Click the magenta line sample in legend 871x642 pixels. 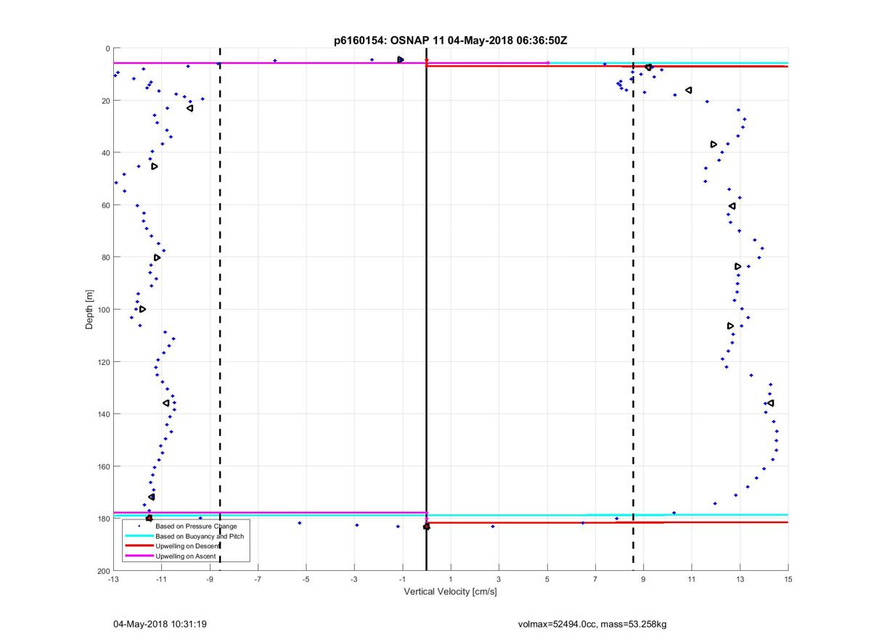139,556
